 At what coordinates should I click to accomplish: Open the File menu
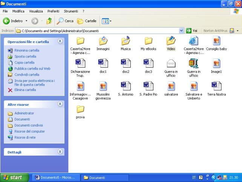pyautogui.click(x=5, y=11)
